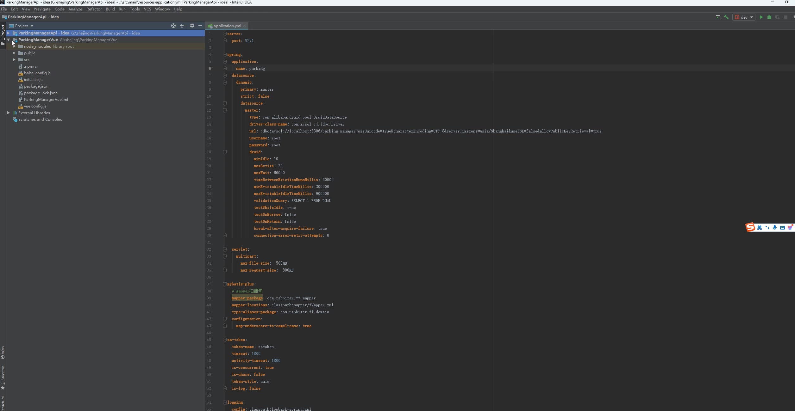The width and height of the screenshot is (795, 411).
Task: Open the Refactor menu
Action: [94, 9]
